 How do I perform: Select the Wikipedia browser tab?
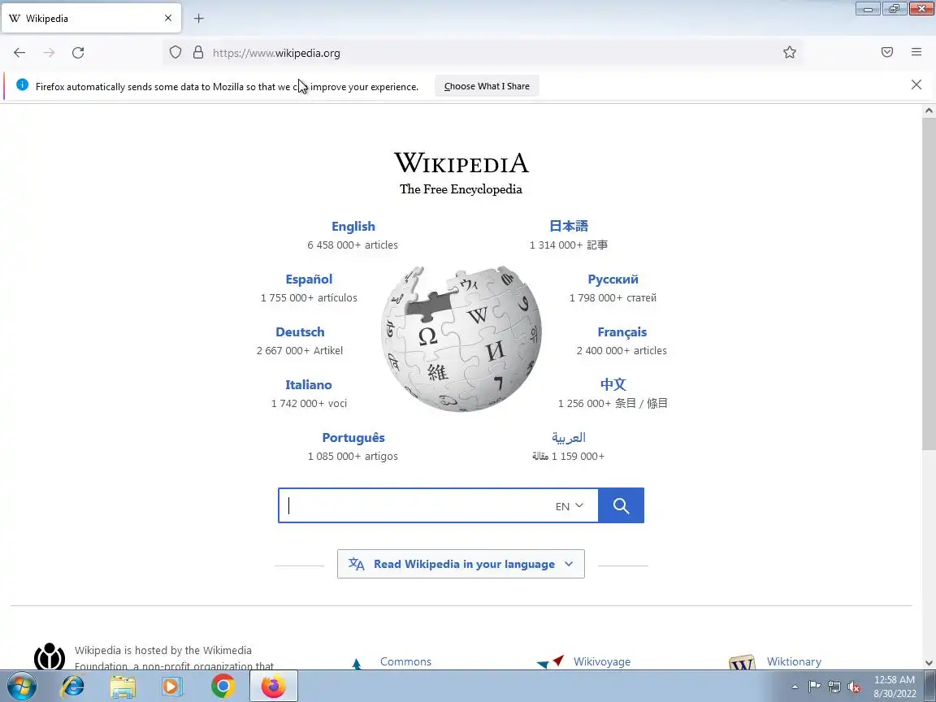point(91,19)
